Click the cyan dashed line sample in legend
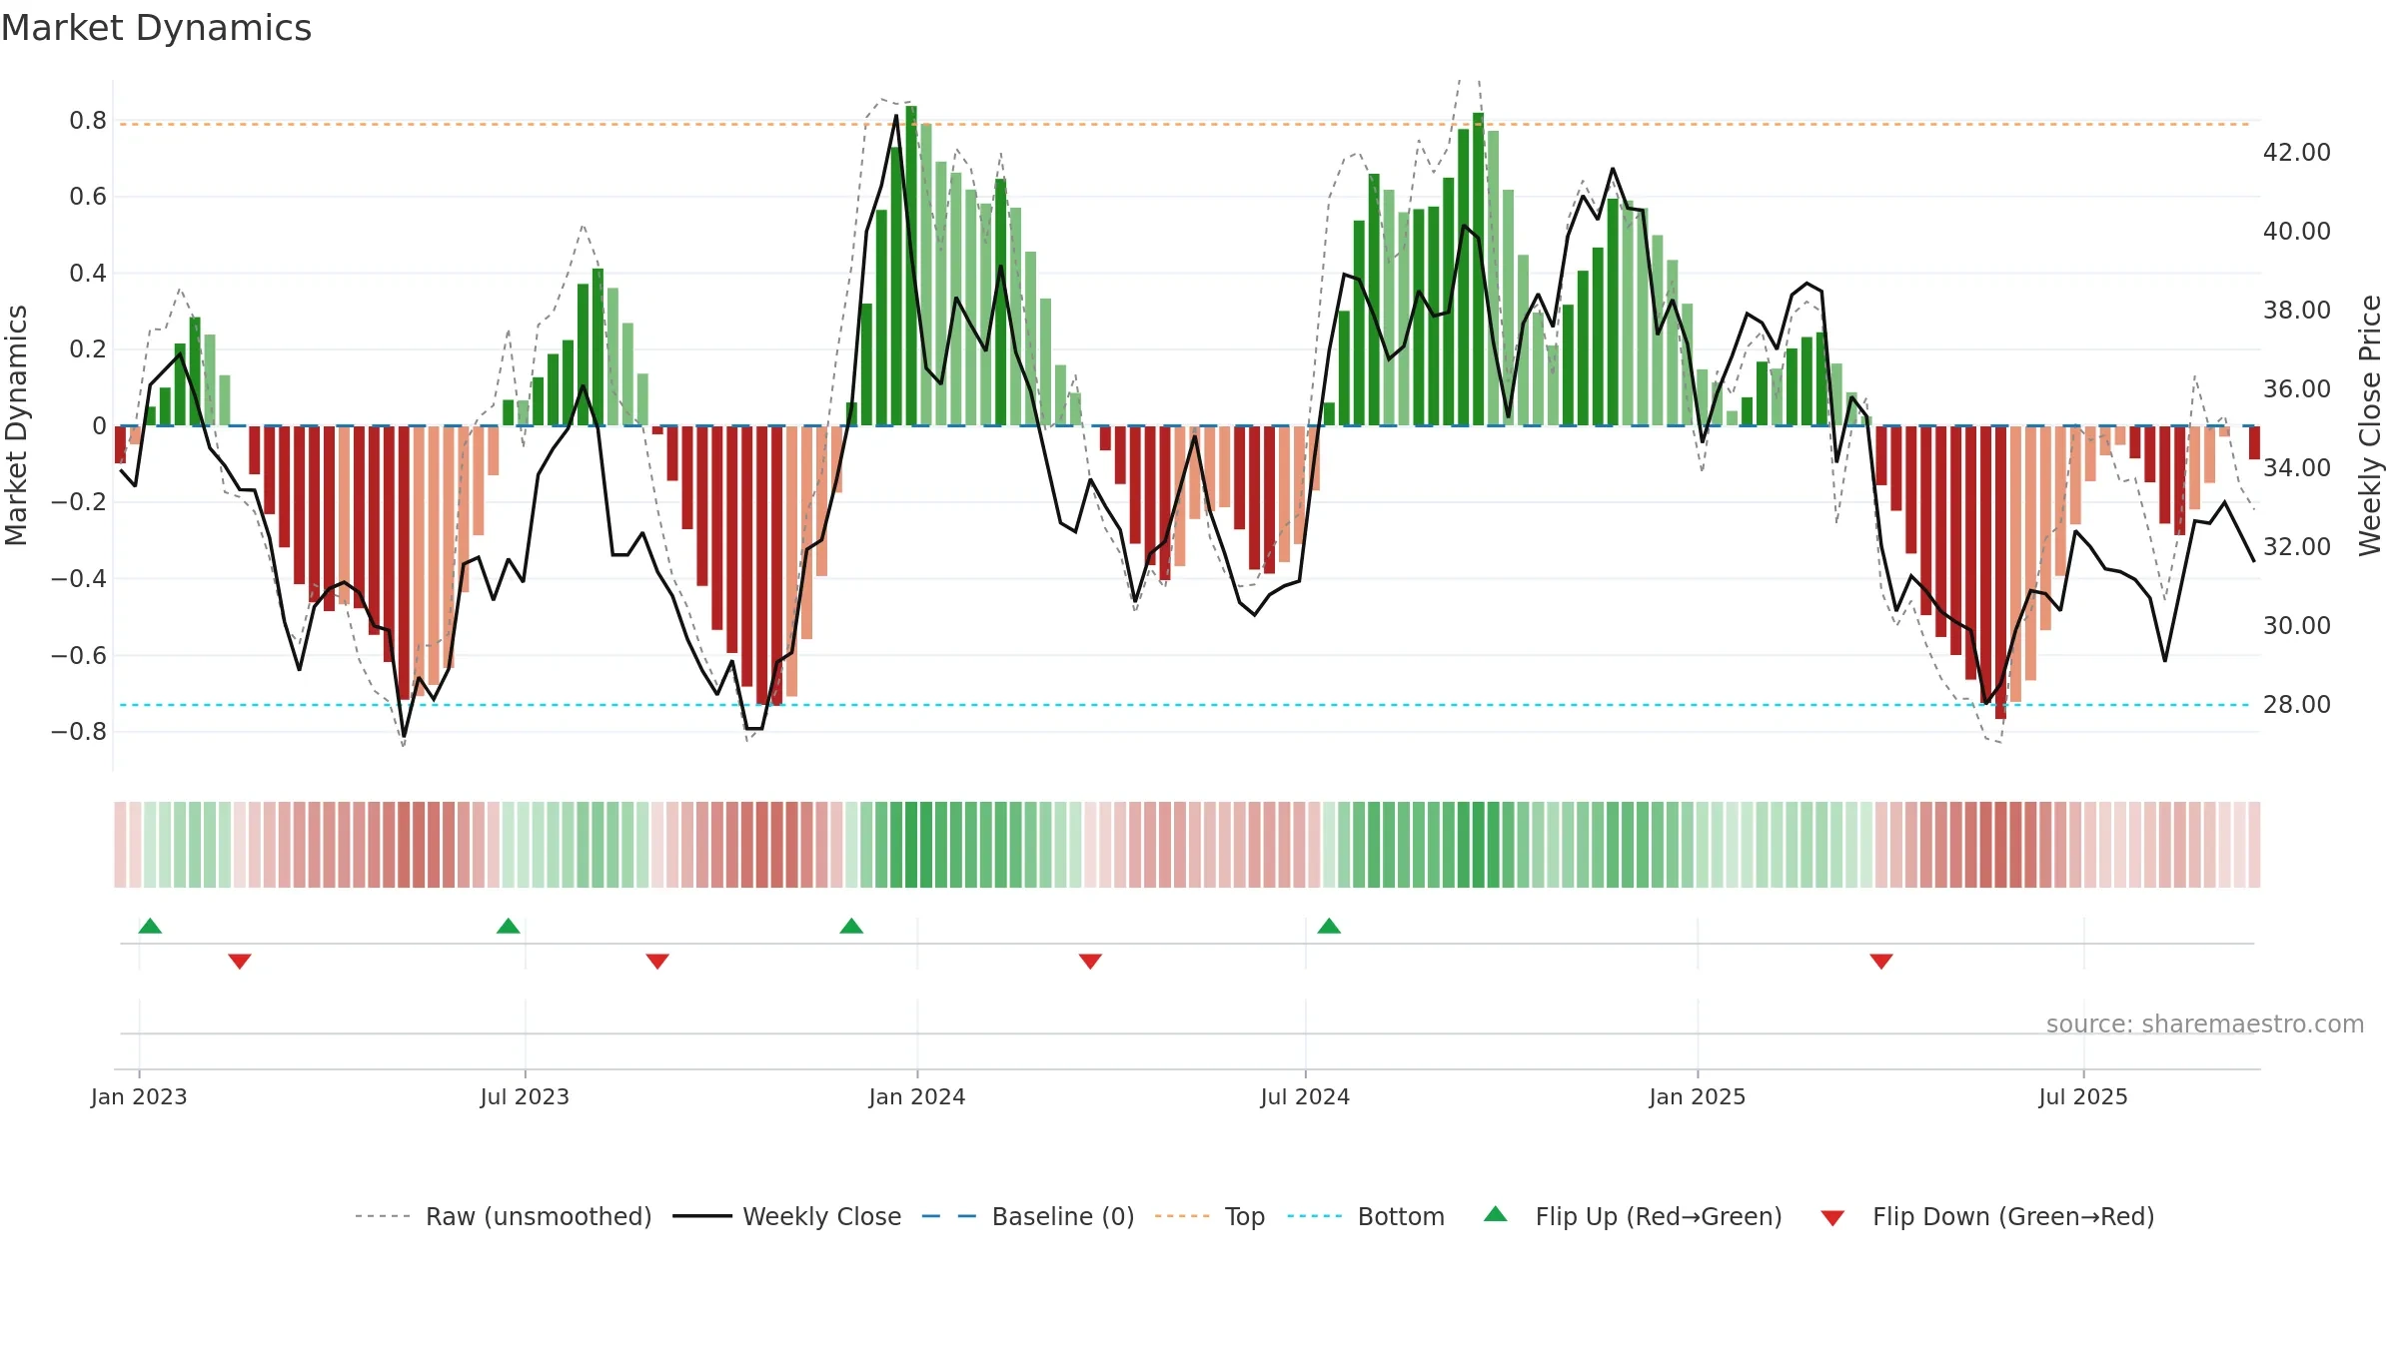Image resolution: width=2398 pixels, height=1348 pixels. (x=1315, y=1216)
